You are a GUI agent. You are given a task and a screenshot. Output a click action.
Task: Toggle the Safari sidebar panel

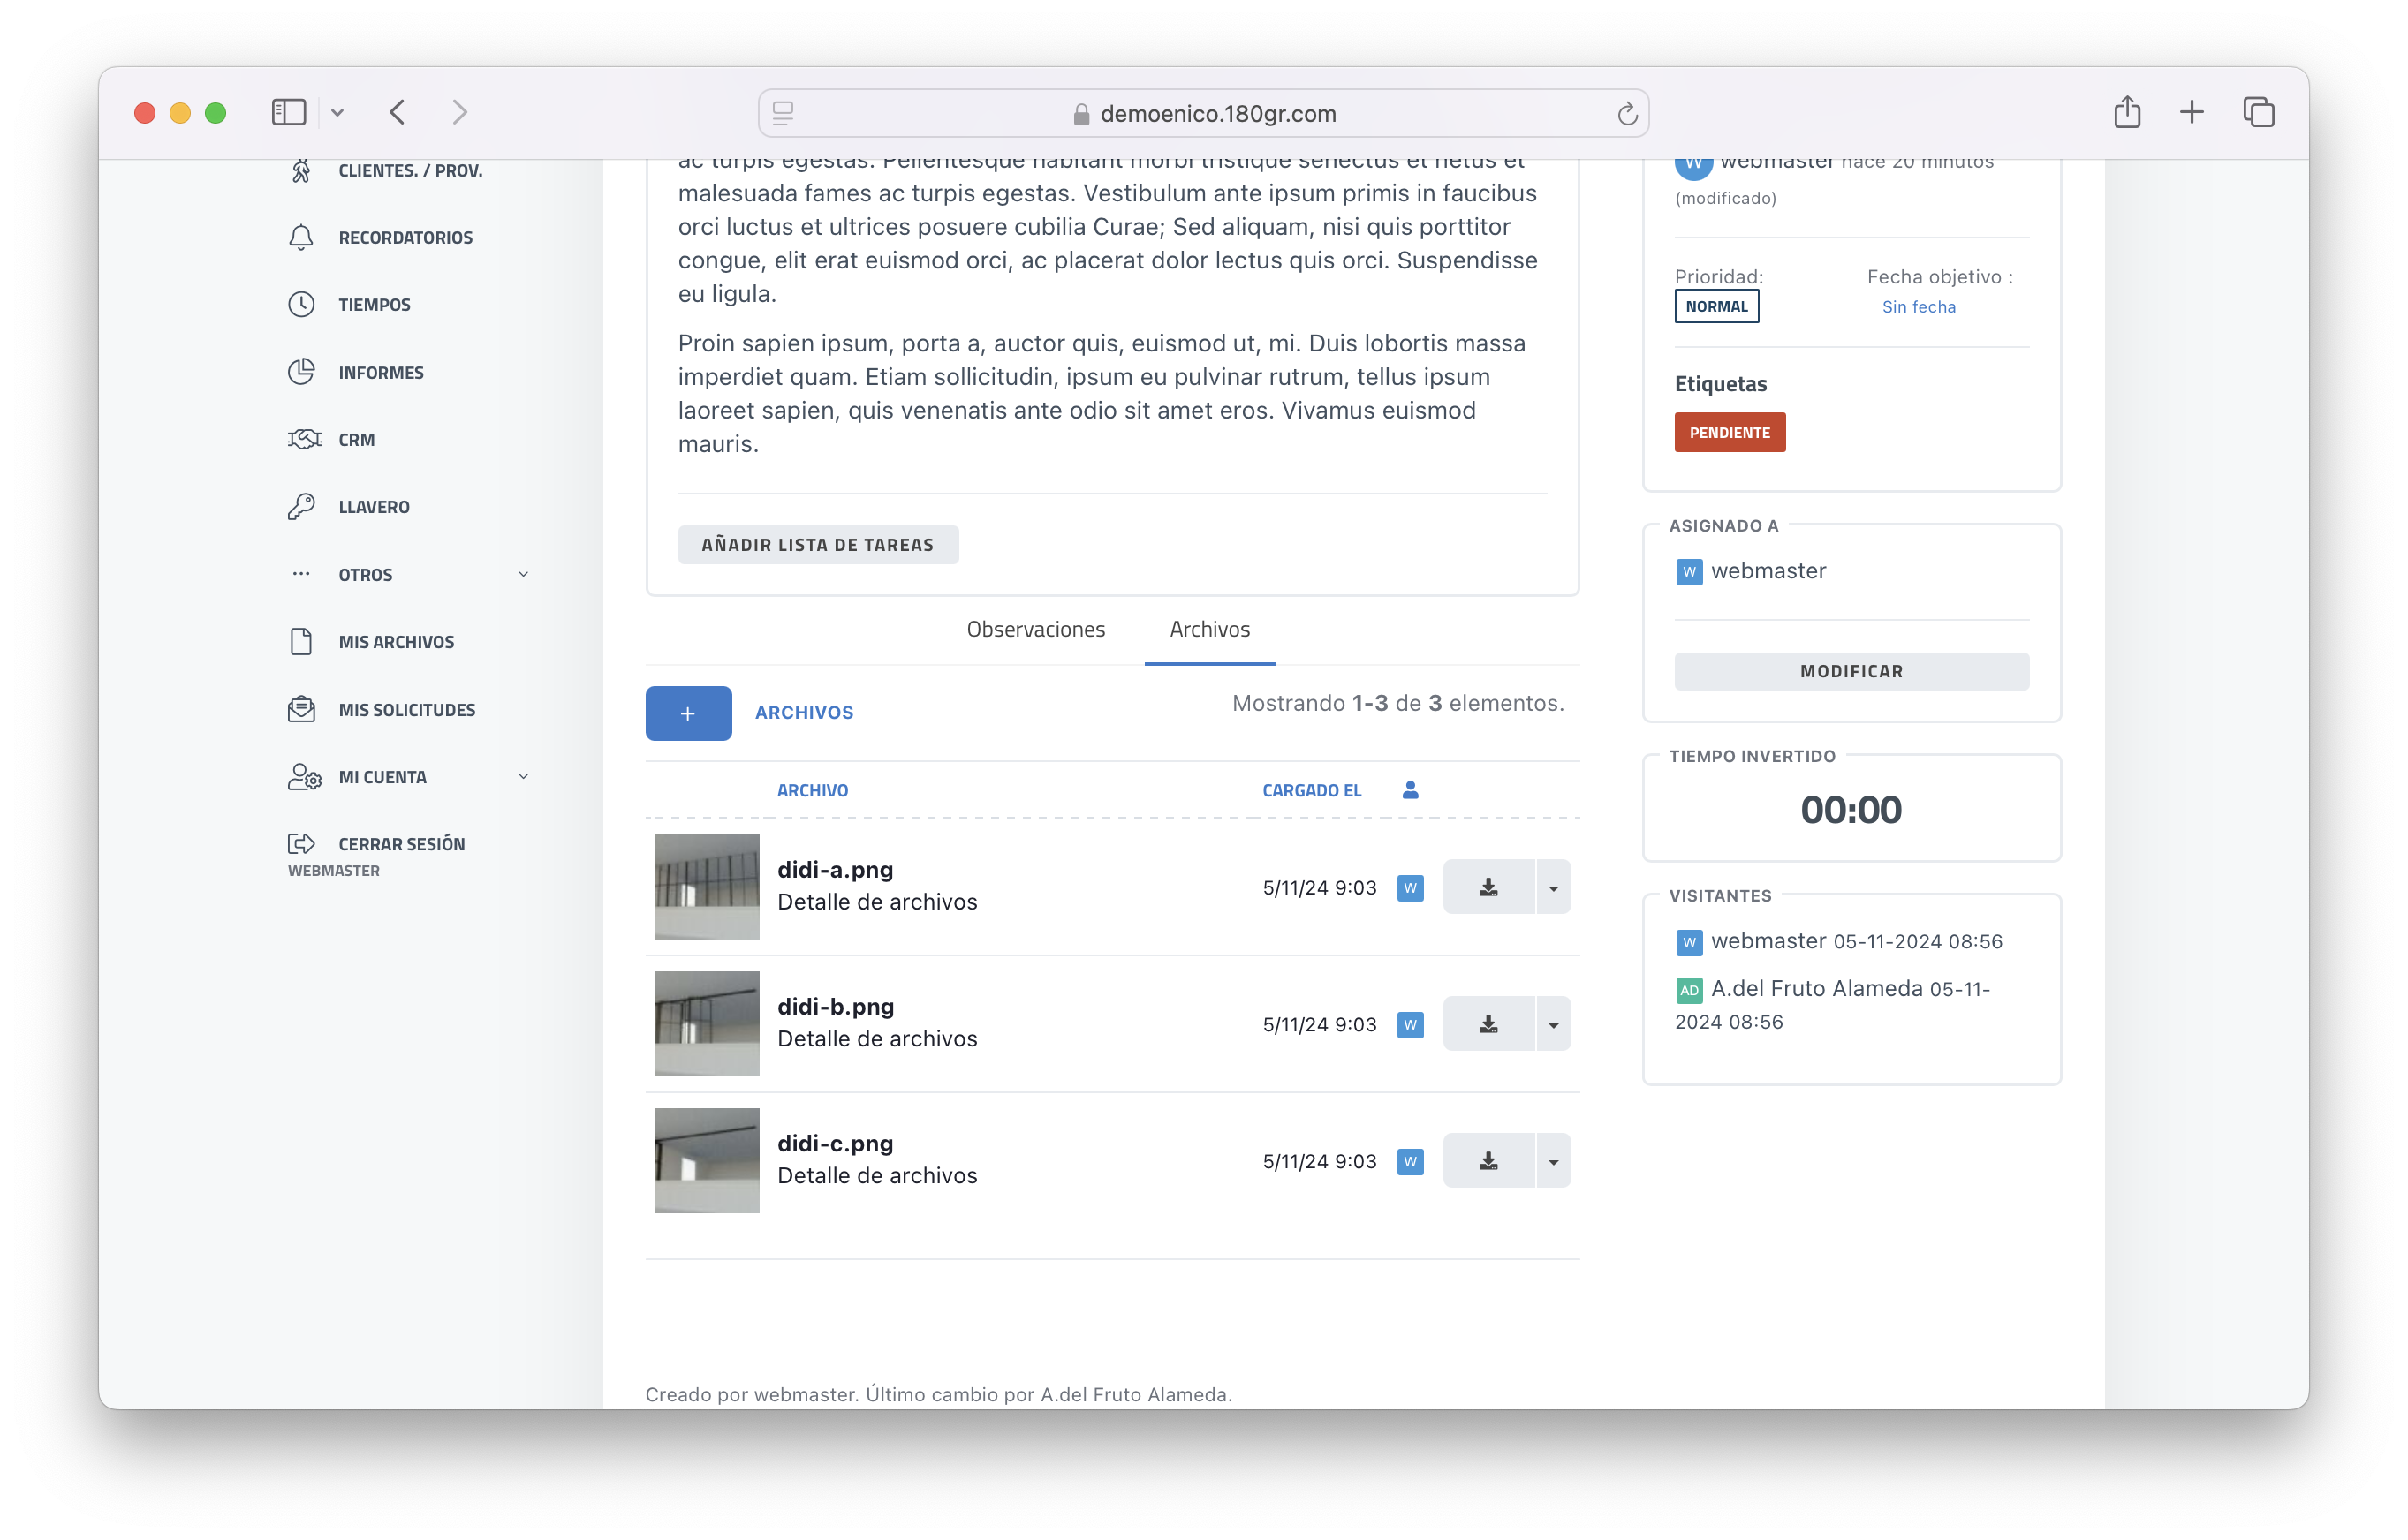[x=288, y=112]
